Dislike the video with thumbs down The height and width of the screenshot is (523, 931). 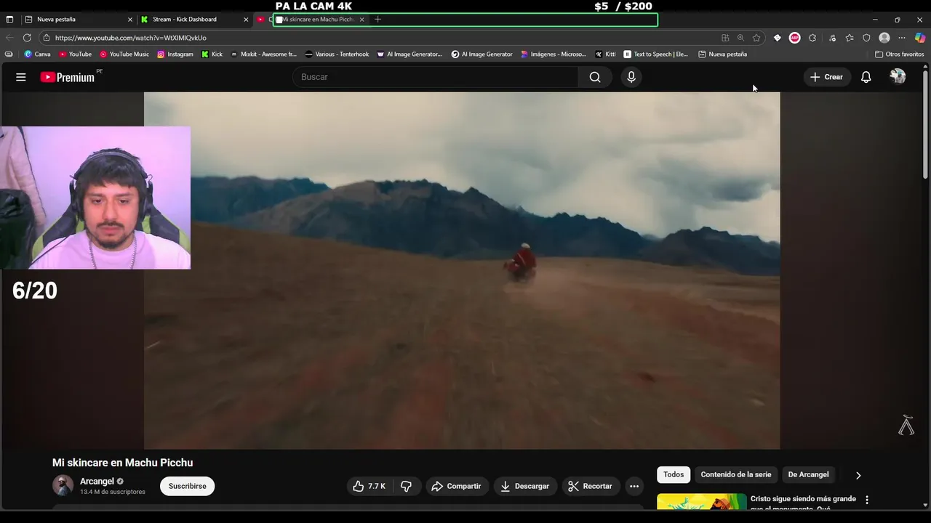click(x=407, y=486)
